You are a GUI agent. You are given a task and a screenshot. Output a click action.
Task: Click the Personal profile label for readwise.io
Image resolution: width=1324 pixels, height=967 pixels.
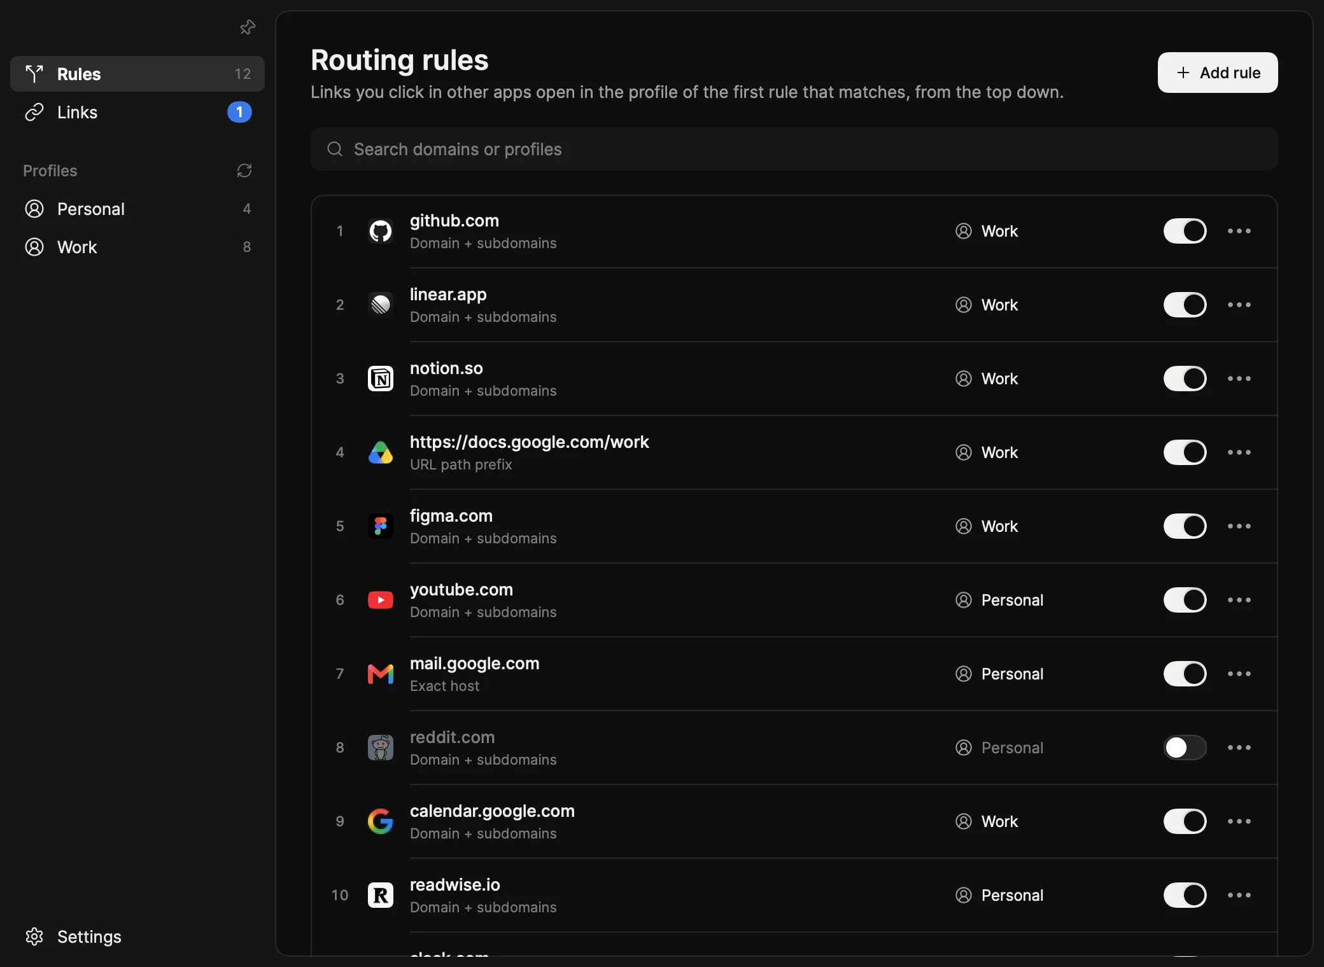[1012, 895]
